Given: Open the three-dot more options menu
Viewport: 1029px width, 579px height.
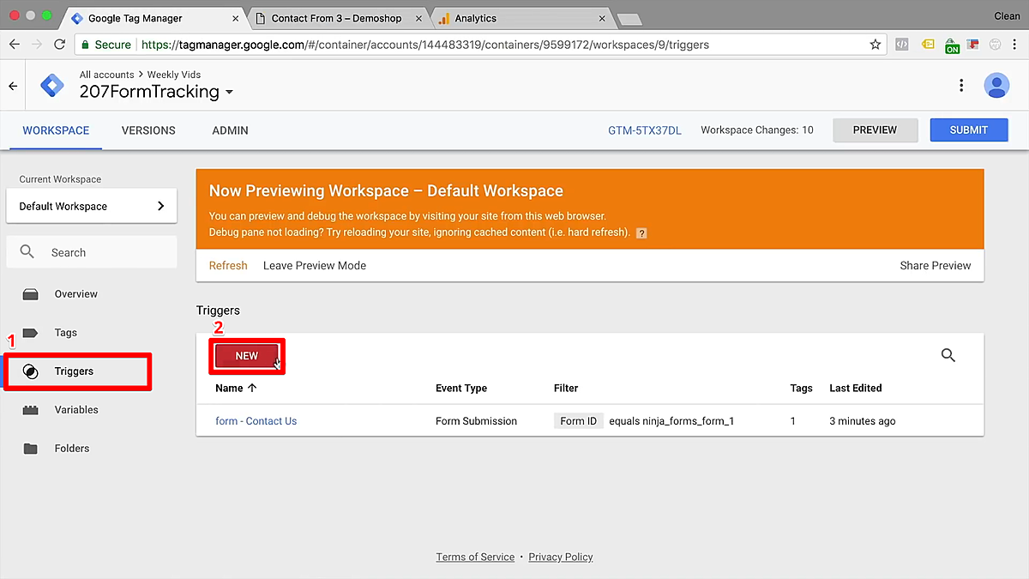Looking at the screenshot, I should coord(961,85).
